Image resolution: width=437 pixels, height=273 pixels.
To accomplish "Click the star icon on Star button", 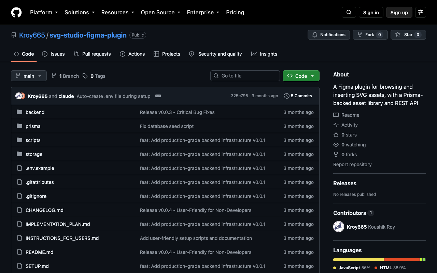I will 398,35.
